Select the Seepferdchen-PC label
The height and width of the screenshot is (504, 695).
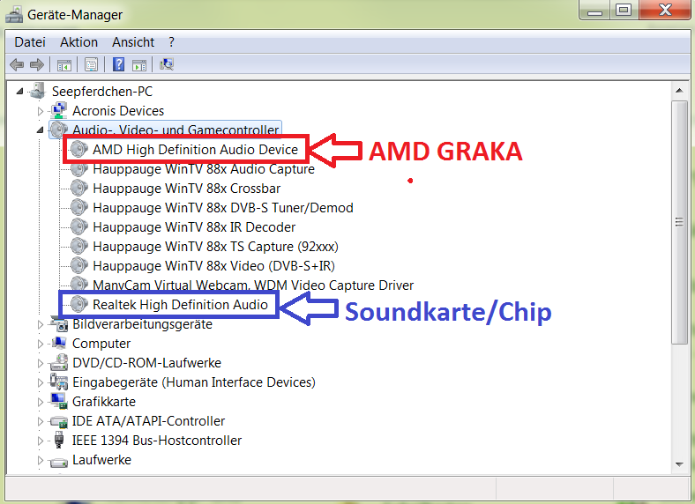click(x=102, y=92)
